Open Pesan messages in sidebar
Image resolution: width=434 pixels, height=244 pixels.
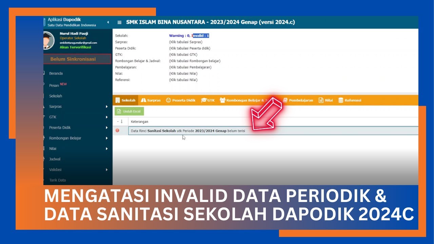coord(54,85)
